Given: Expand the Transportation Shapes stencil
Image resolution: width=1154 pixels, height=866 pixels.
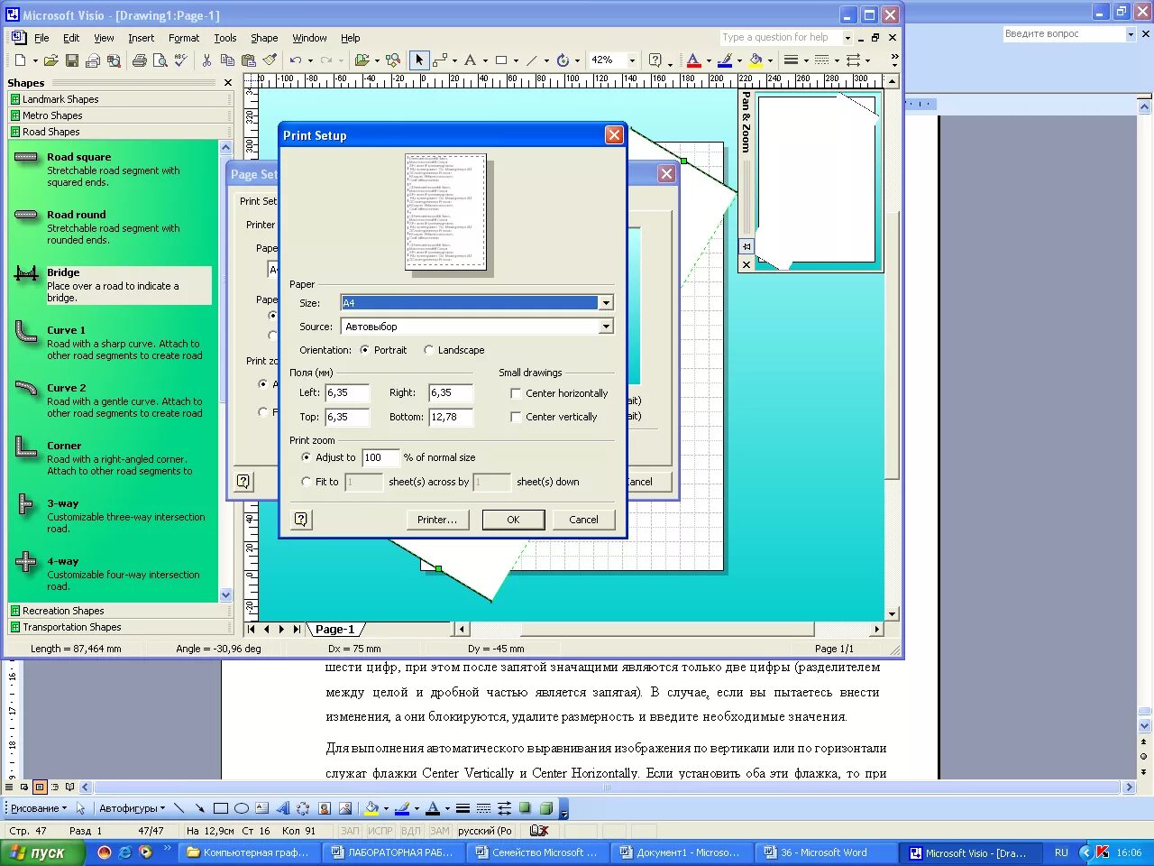Looking at the screenshot, I should point(120,627).
